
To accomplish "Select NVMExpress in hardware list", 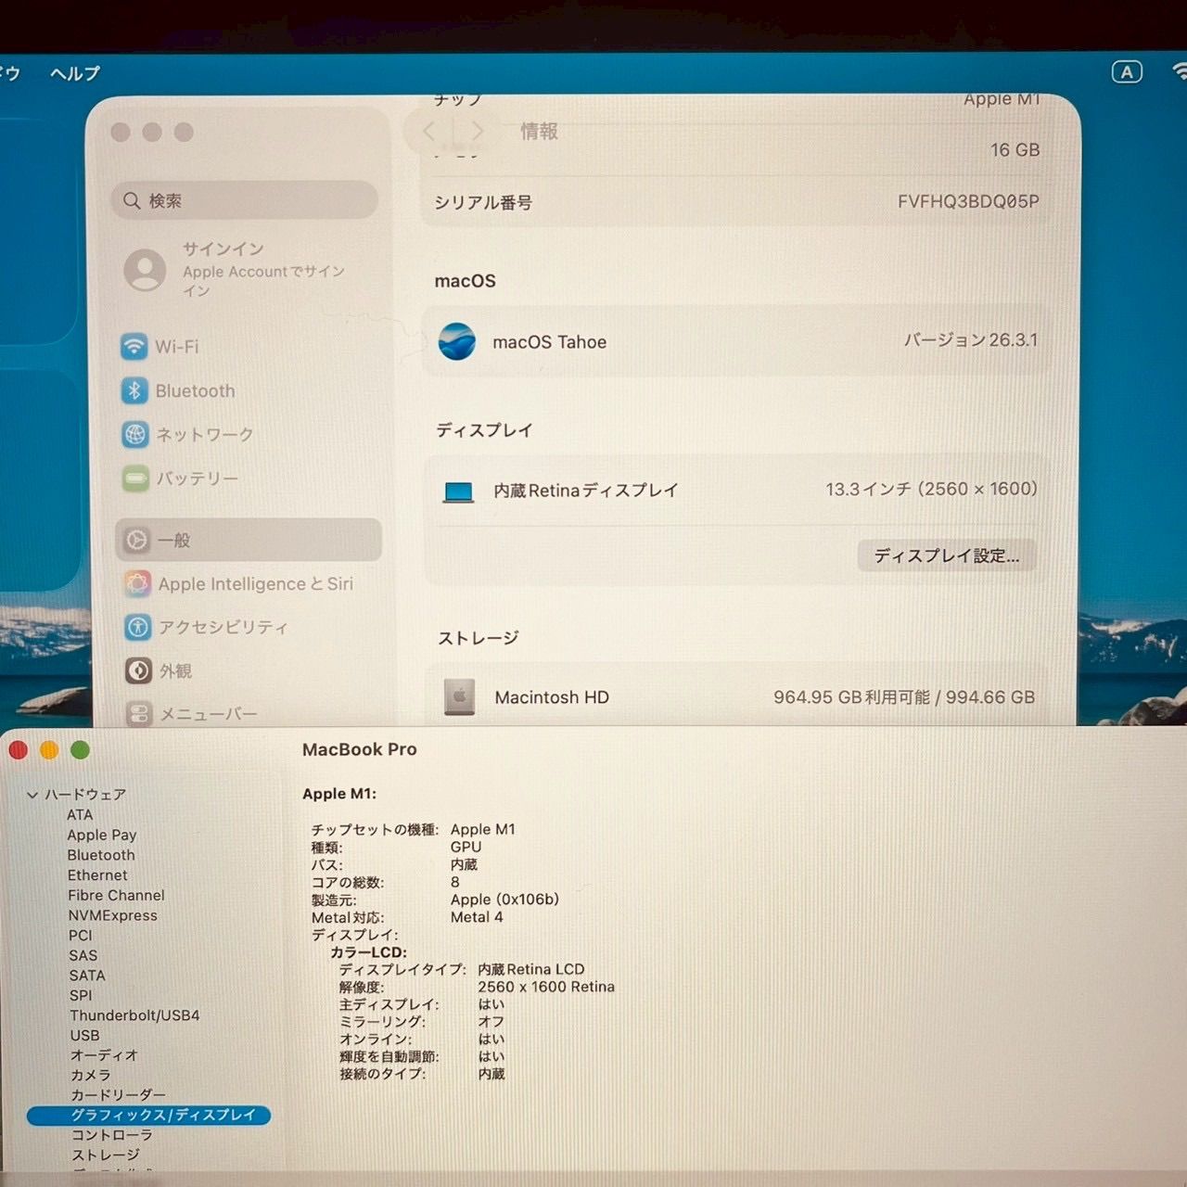I will point(113,915).
